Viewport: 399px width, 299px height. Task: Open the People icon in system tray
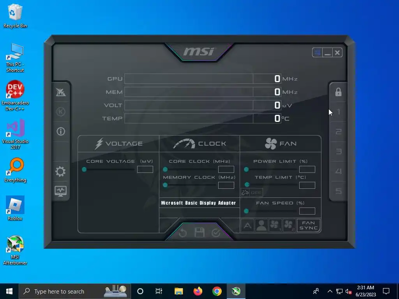pyautogui.click(x=316, y=291)
